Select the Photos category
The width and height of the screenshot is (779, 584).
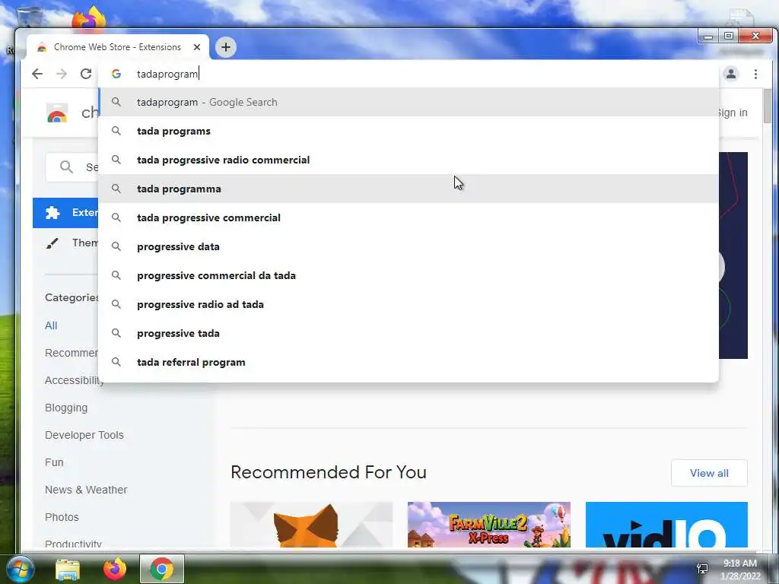pyautogui.click(x=62, y=517)
